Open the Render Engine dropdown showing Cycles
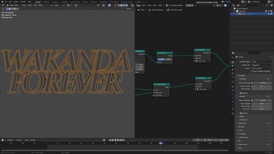Screen dimensions: 274x154 pos(262,62)
